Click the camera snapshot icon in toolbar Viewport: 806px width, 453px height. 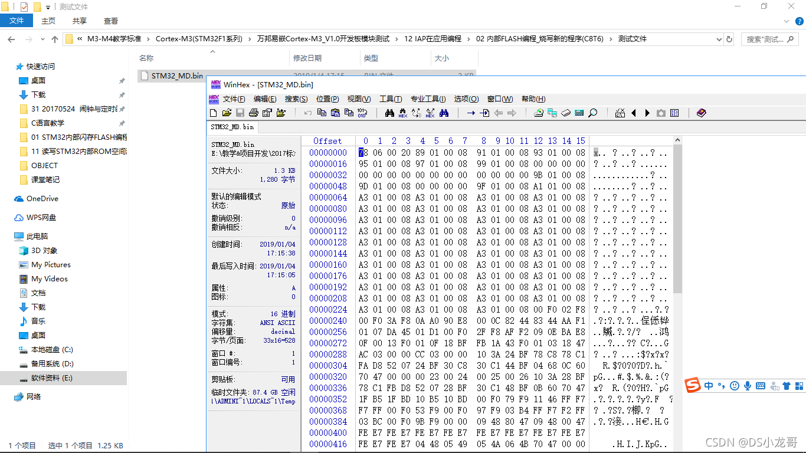[x=661, y=113]
